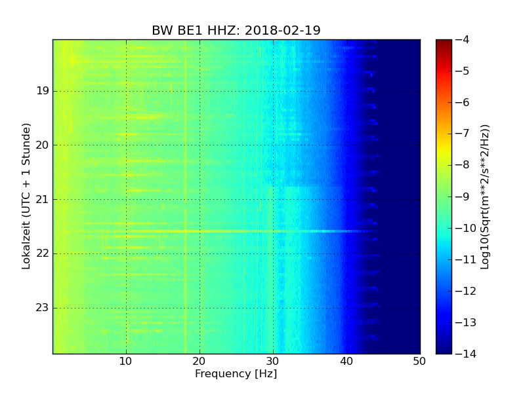
Task: Click the x-axis tick label '20'
Action: point(199,362)
